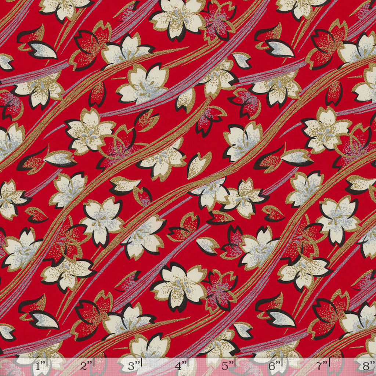Select the 2" ruler measurement label

click(86, 366)
